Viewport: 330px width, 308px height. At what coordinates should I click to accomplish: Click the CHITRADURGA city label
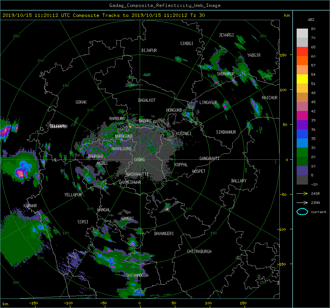[199, 252]
